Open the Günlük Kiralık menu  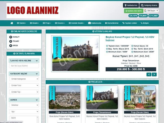(x=77, y=23)
